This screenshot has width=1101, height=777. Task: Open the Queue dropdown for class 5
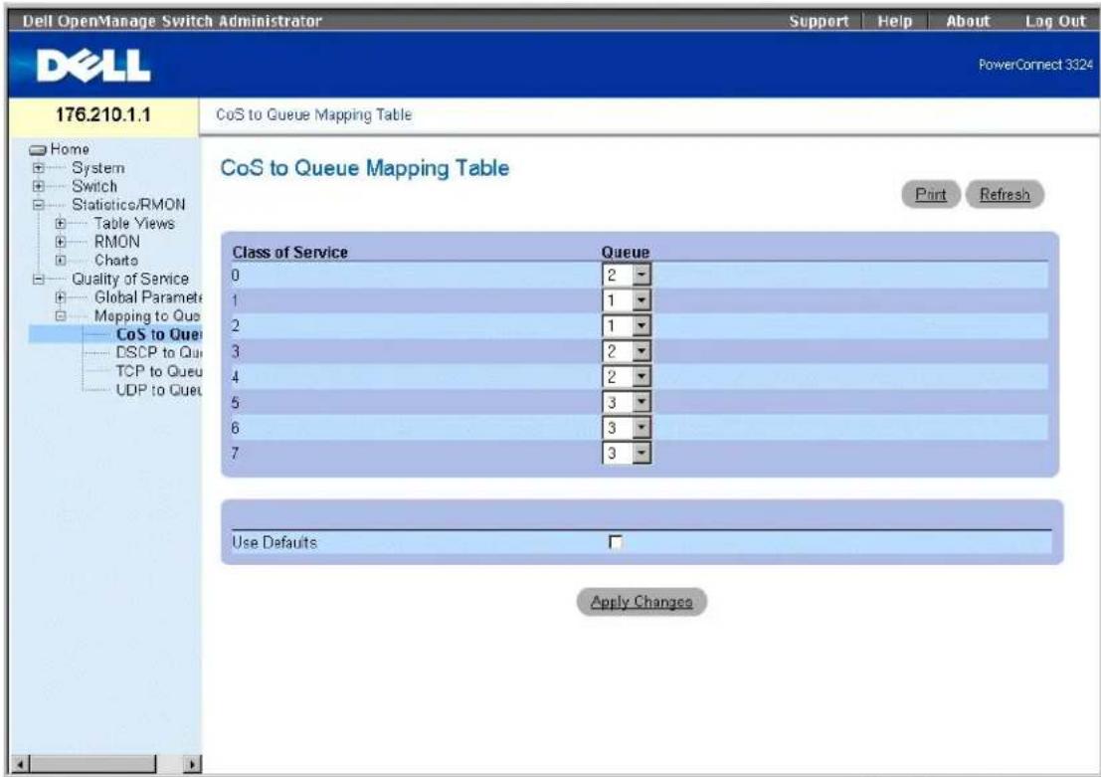click(627, 402)
